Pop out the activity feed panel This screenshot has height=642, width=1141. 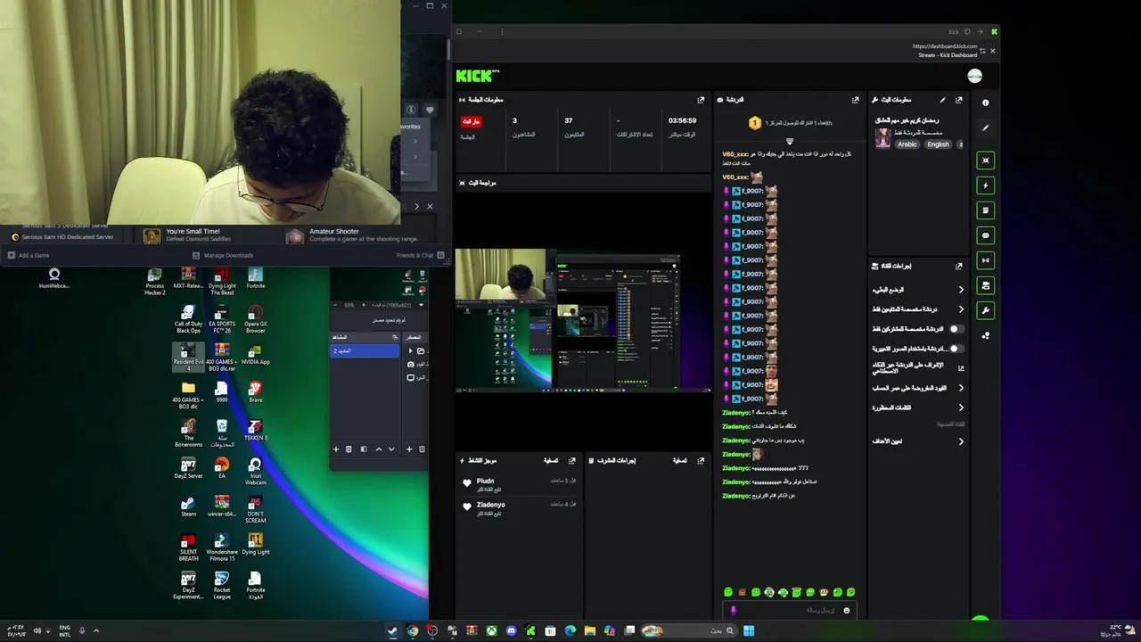571,460
